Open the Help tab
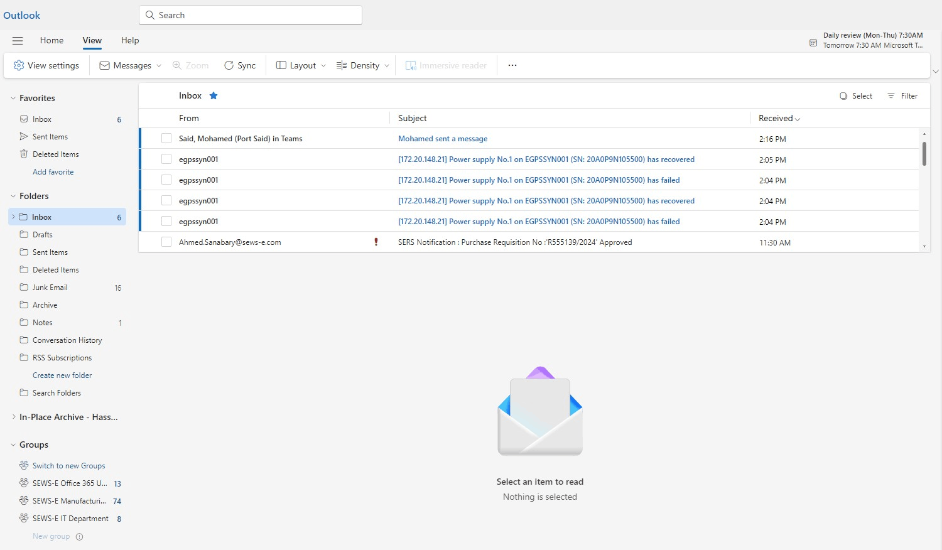Viewport: 942px width, 550px height. 130,40
